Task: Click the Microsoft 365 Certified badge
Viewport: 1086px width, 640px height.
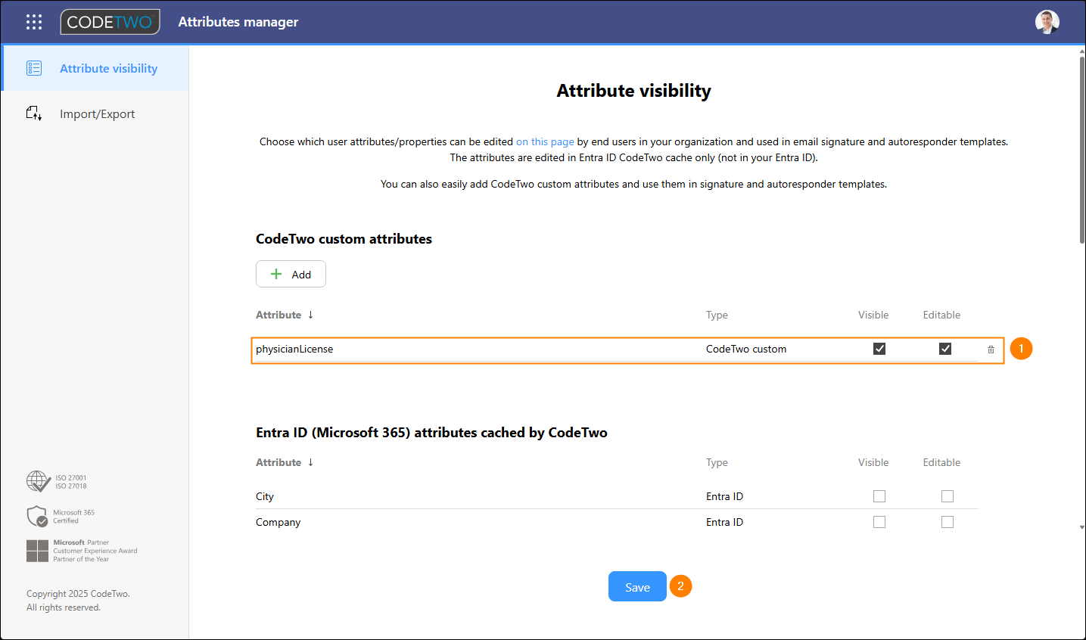Action: click(x=38, y=516)
